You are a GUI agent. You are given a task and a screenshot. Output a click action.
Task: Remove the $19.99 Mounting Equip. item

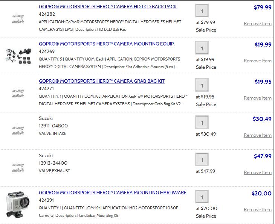257,61
